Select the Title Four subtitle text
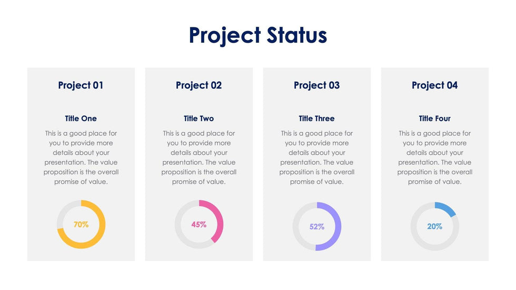The image size is (516, 290). coord(434,118)
